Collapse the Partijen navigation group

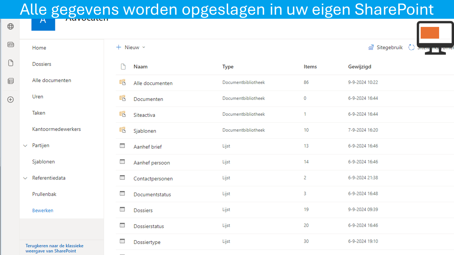[25, 146]
